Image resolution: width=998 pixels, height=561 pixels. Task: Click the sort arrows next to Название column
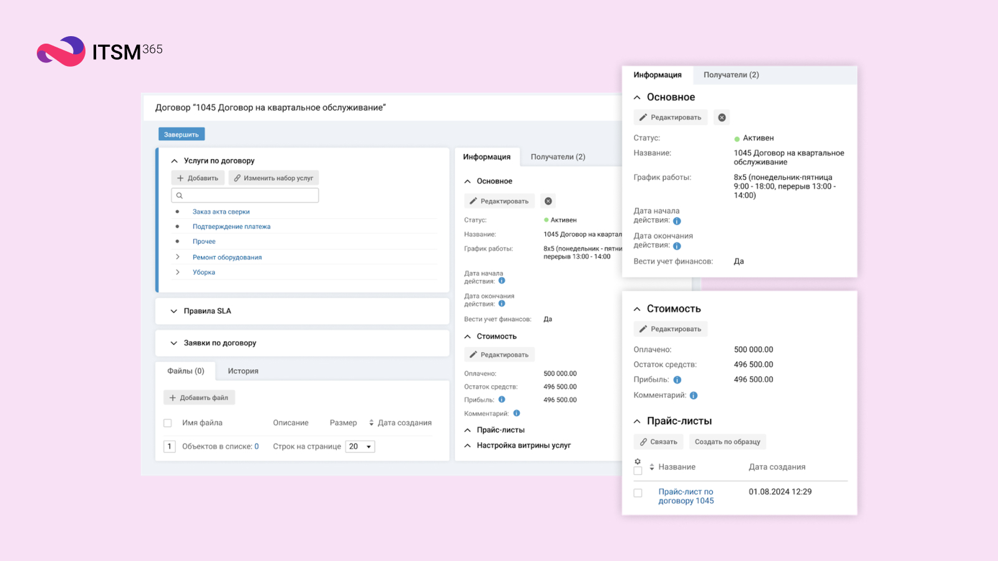651,466
